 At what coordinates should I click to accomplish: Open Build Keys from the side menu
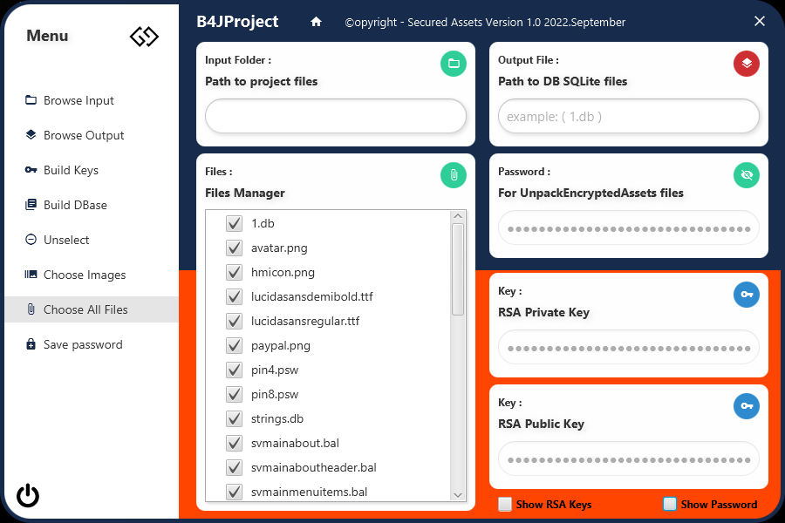pos(71,170)
